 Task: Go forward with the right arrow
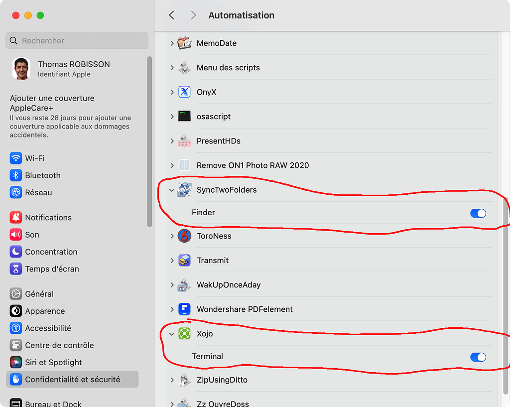193,15
